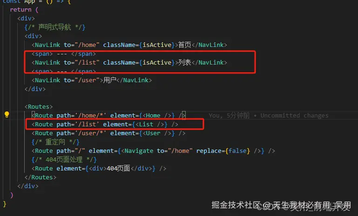Click the Navigate to="/home" route line
This screenshot has height=216, width=358.
[x=153, y=151]
